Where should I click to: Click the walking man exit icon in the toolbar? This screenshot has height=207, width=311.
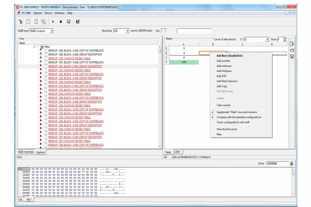77,22
